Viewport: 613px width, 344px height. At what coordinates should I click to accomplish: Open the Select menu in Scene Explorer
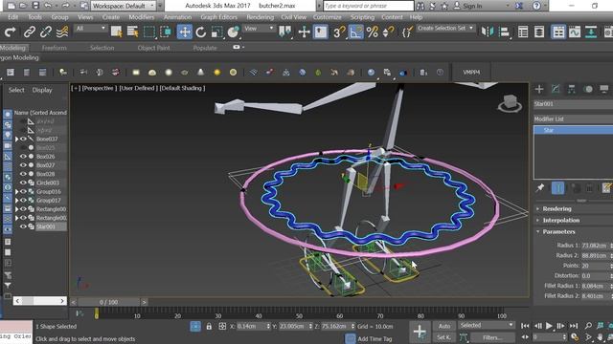16,90
